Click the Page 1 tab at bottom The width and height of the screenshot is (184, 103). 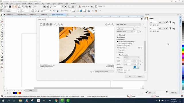tap(31, 90)
